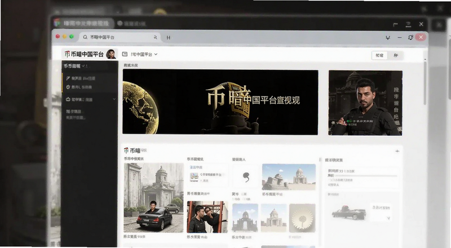This screenshot has width=451, height=248.
Task: Click the corner-bracket icon in the dark background window's title bar
Action: pyautogui.click(x=396, y=25)
